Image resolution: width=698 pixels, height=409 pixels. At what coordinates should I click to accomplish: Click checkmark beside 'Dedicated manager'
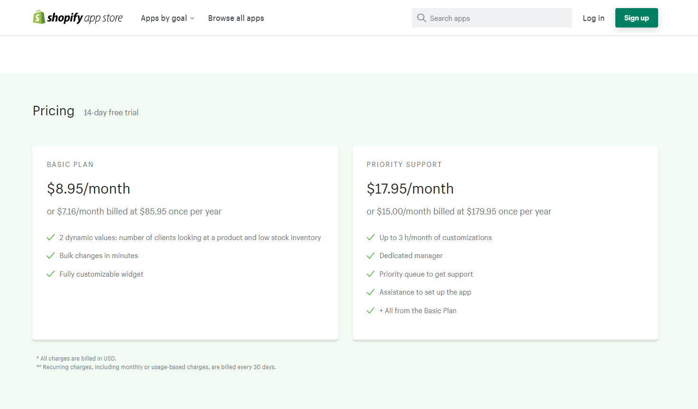(x=371, y=256)
